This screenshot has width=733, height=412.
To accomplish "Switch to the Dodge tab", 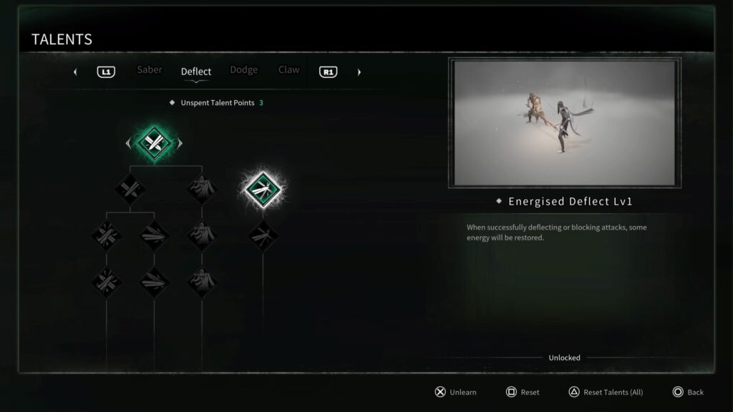I will pos(243,69).
